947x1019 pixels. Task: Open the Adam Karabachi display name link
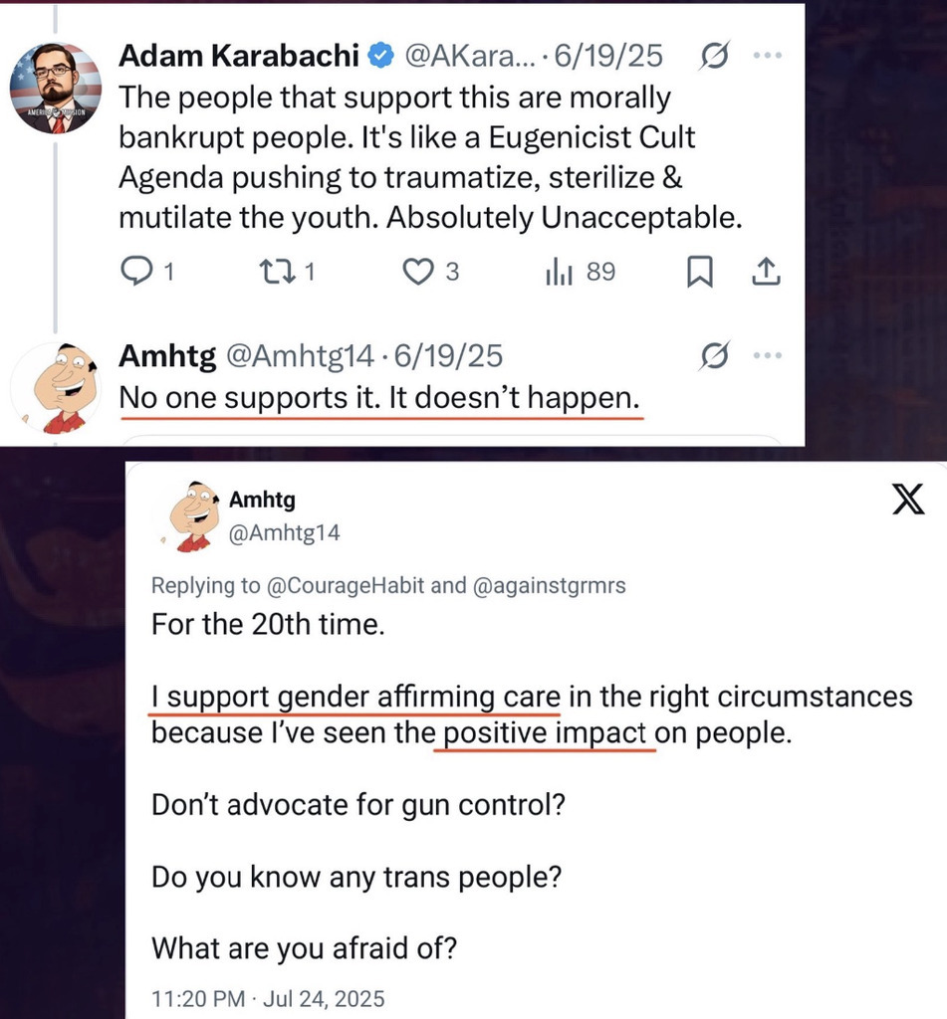(x=239, y=57)
